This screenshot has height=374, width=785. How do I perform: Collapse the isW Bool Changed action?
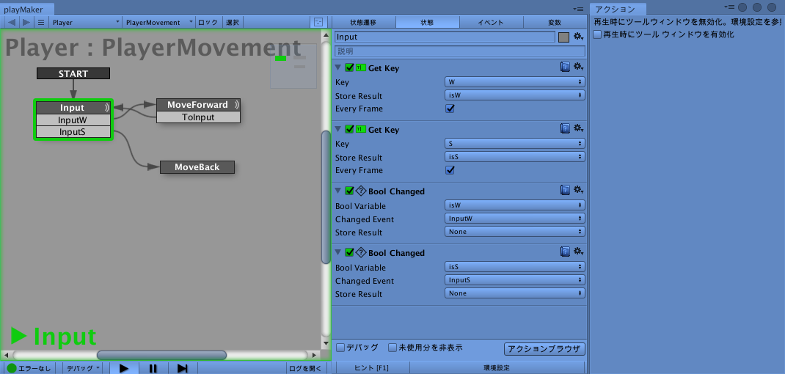click(x=339, y=191)
